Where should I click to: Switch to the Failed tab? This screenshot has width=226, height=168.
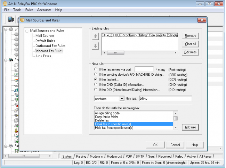pyautogui.click(x=179, y=156)
